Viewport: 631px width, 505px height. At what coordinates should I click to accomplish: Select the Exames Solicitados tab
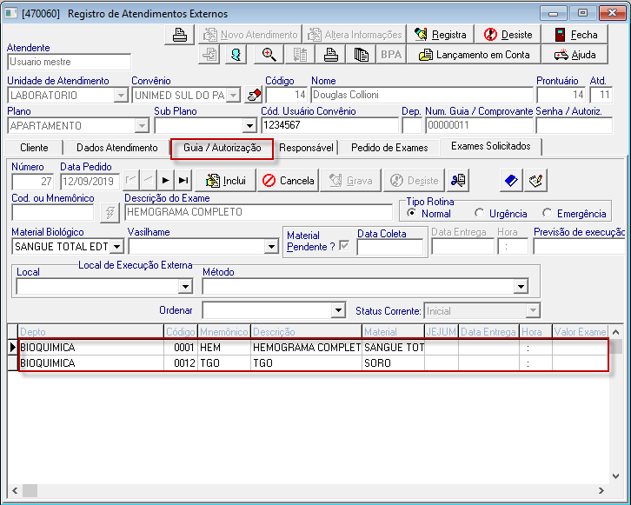tap(490, 146)
